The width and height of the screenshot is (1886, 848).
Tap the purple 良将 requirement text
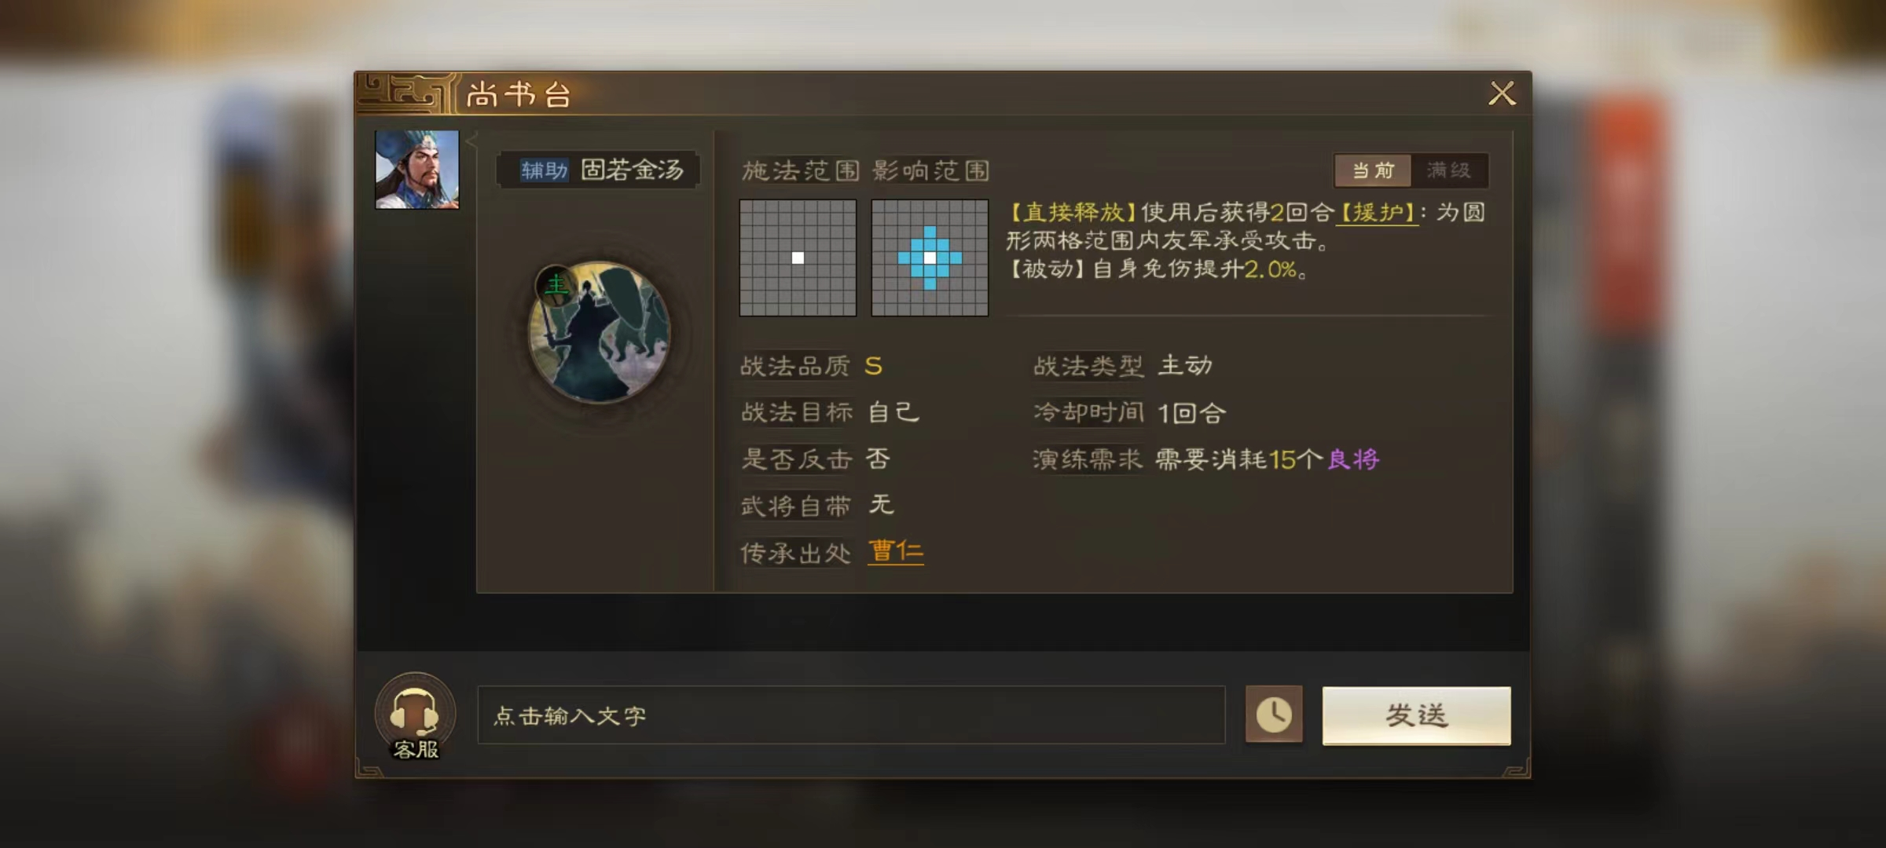[1353, 459]
